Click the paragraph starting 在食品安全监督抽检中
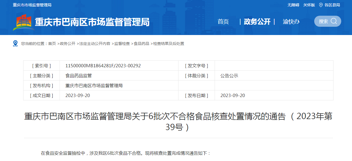 click(126, 153)
